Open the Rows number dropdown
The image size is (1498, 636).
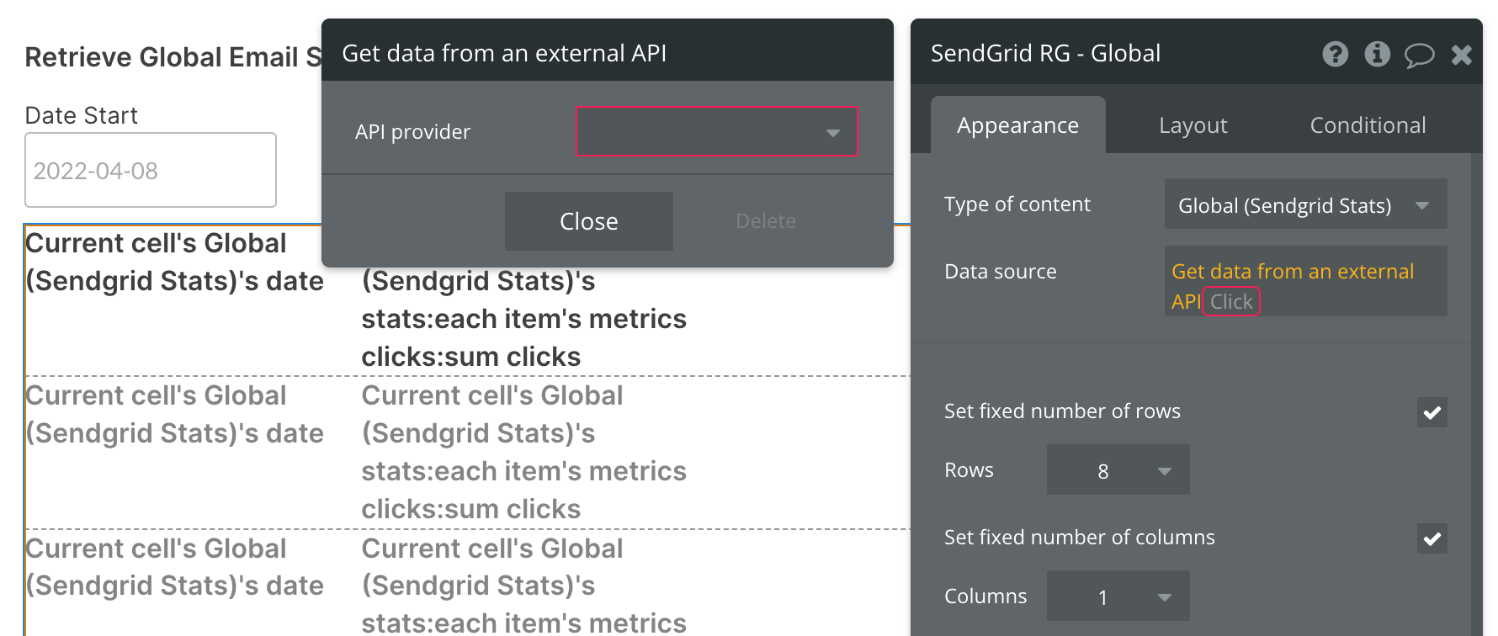(x=1118, y=469)
